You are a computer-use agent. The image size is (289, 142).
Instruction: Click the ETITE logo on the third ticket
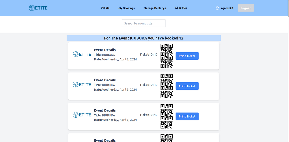click(x=82, y=115)
